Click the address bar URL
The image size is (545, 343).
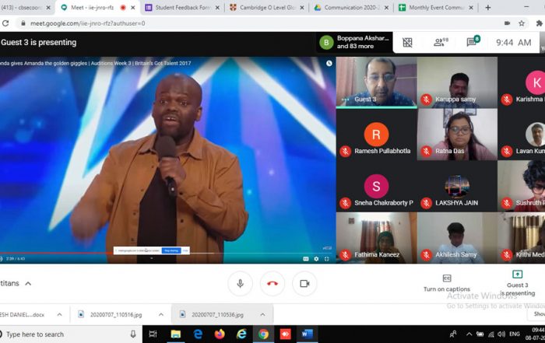point(87,23)
